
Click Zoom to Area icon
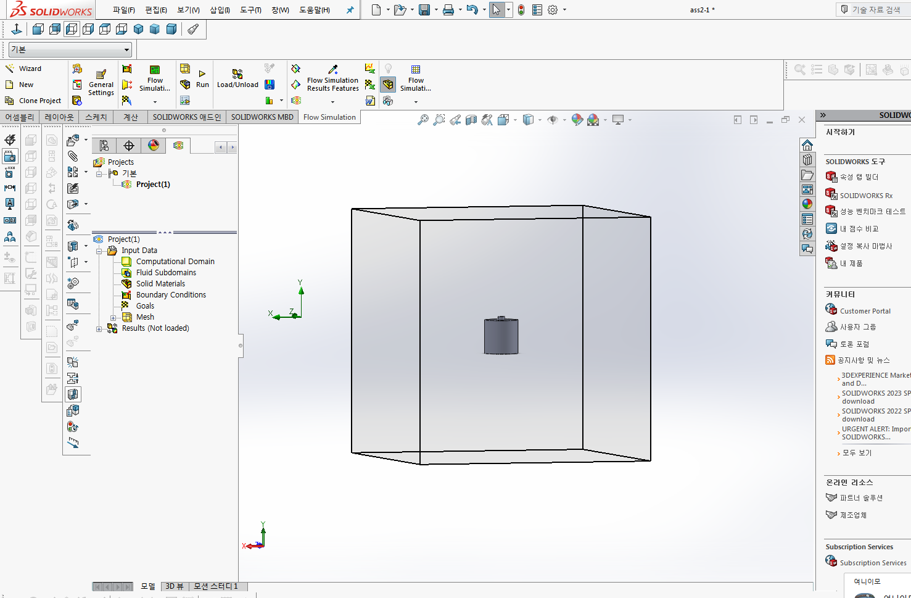pyautogui.click(x=439, y=120)
